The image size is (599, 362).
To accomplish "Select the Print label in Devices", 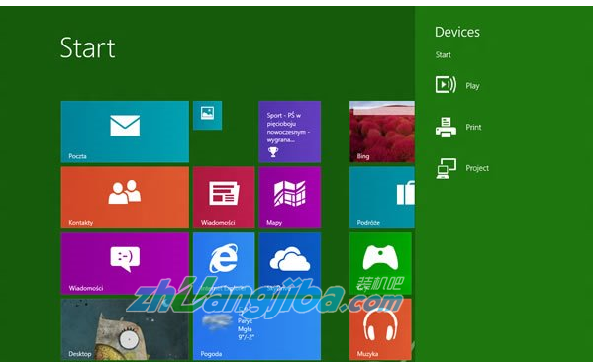I will point(473,127).
